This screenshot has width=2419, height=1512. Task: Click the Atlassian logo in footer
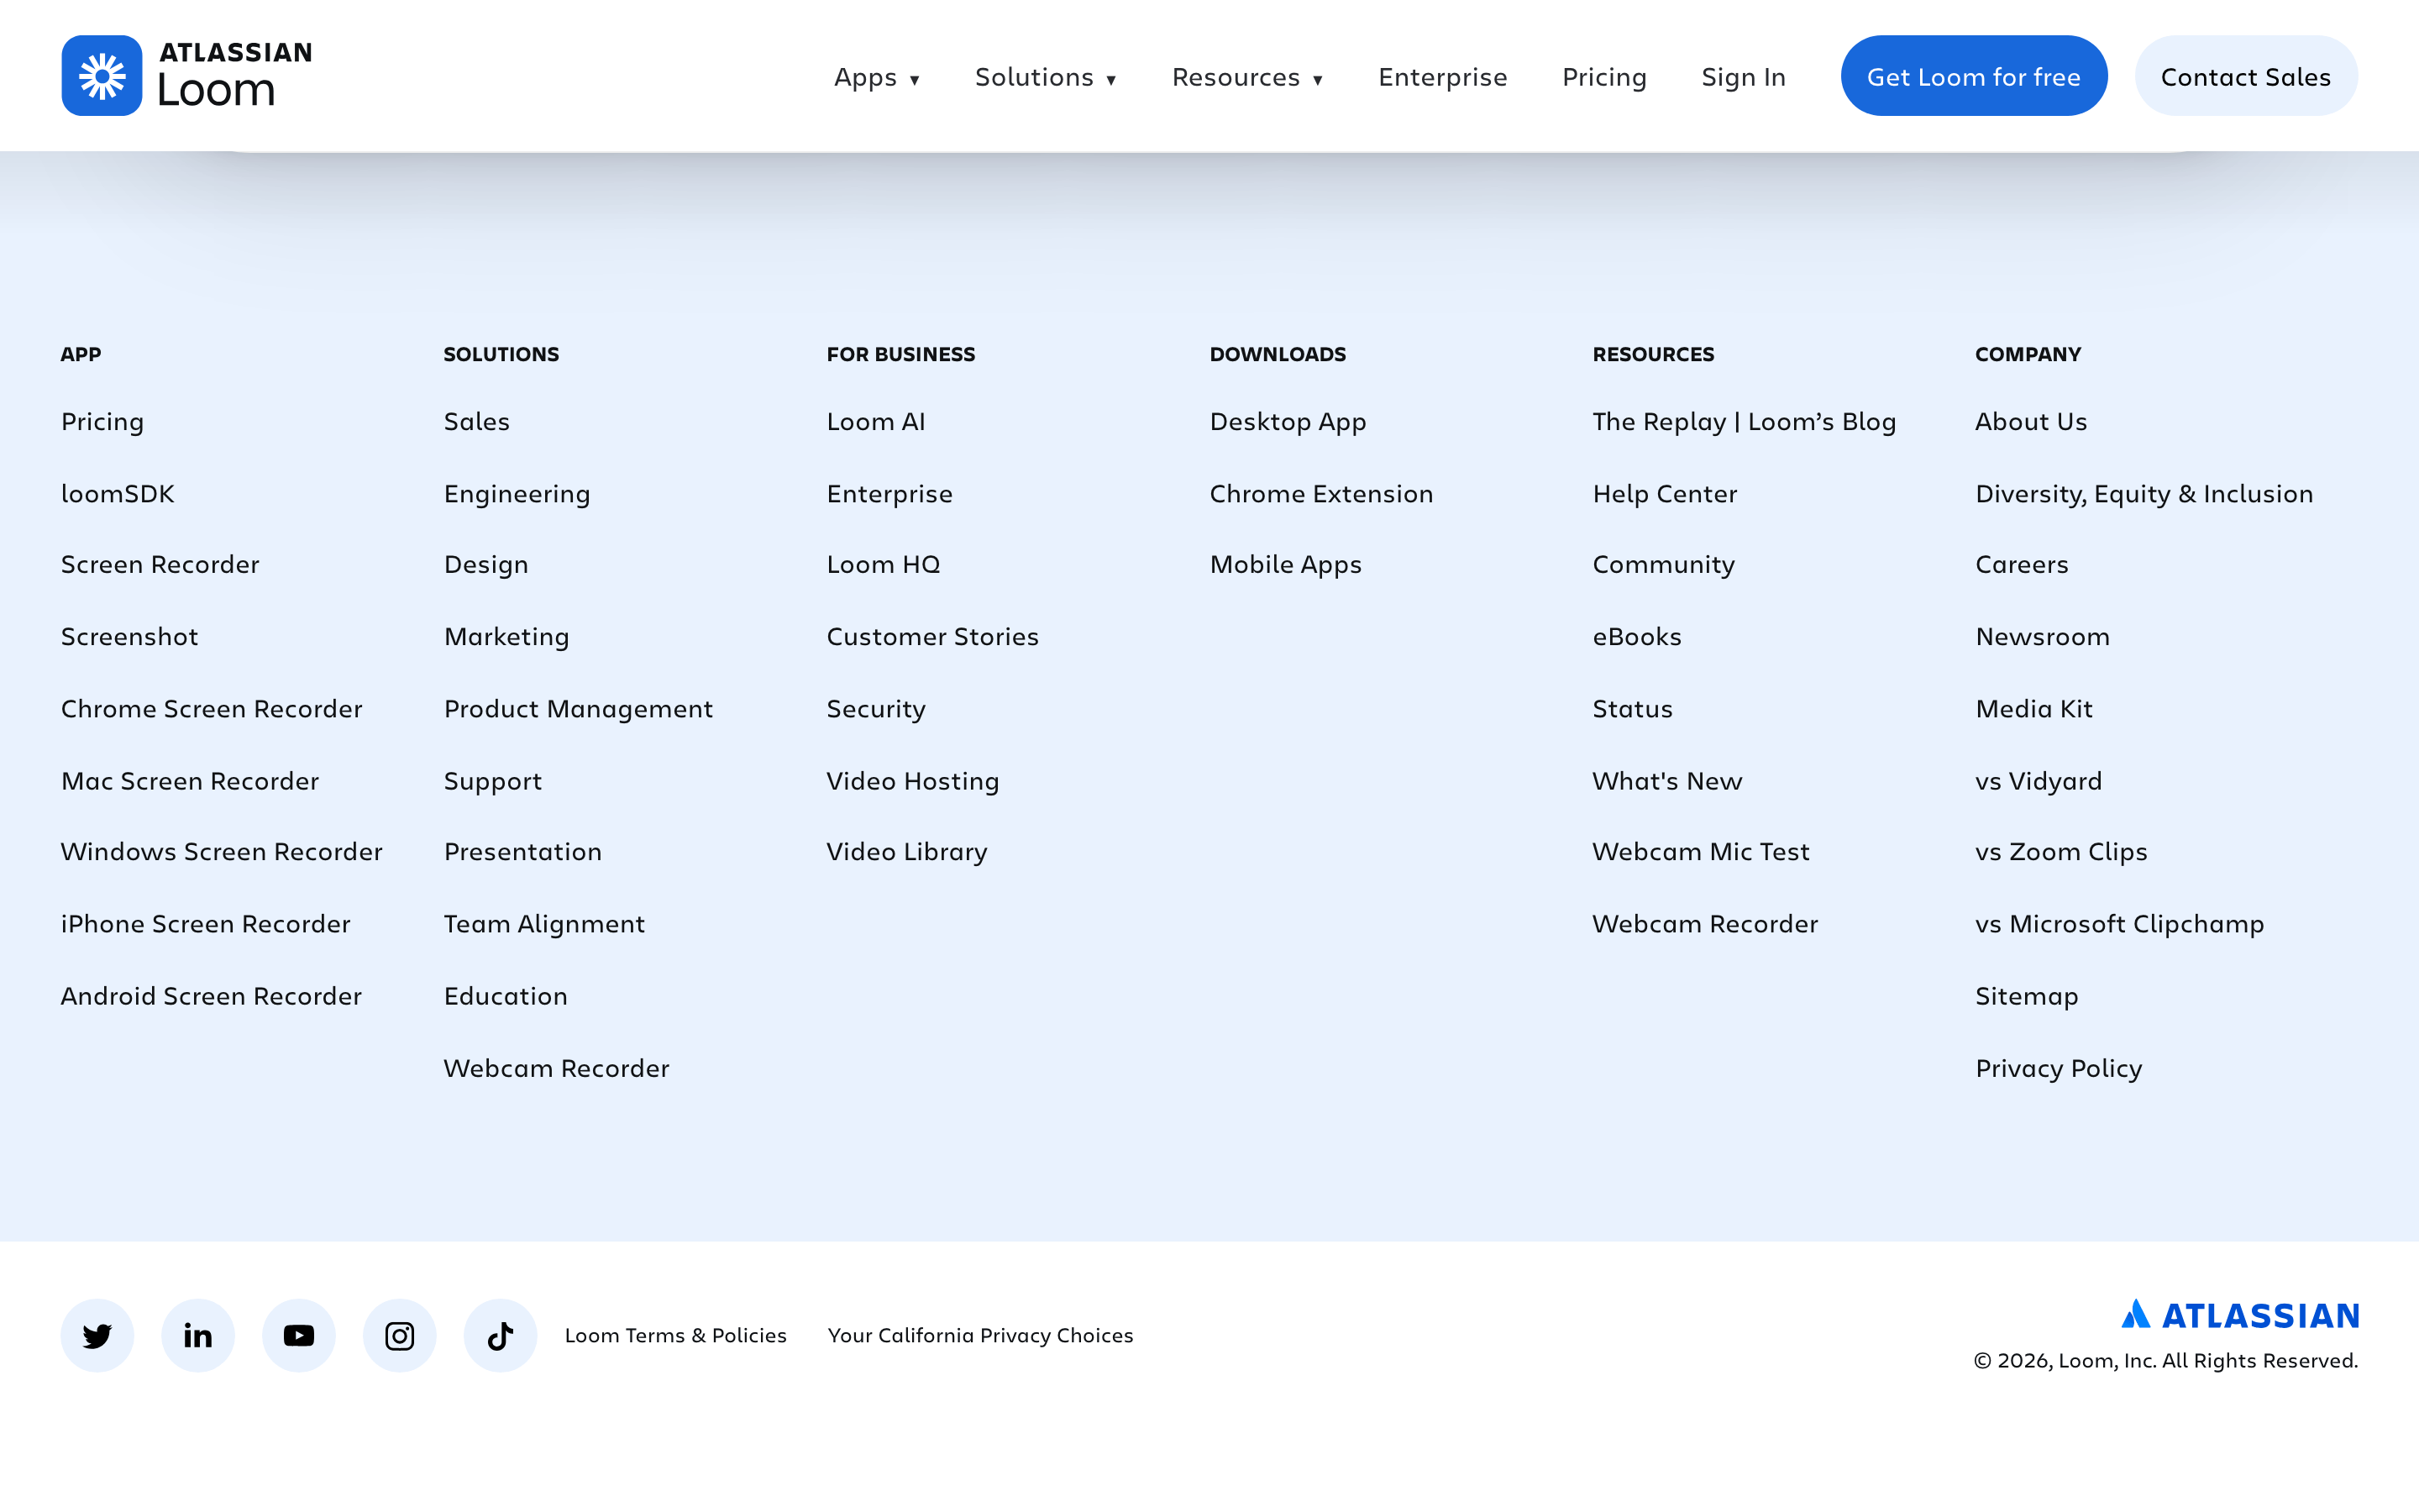(x=2240, y=1314)
